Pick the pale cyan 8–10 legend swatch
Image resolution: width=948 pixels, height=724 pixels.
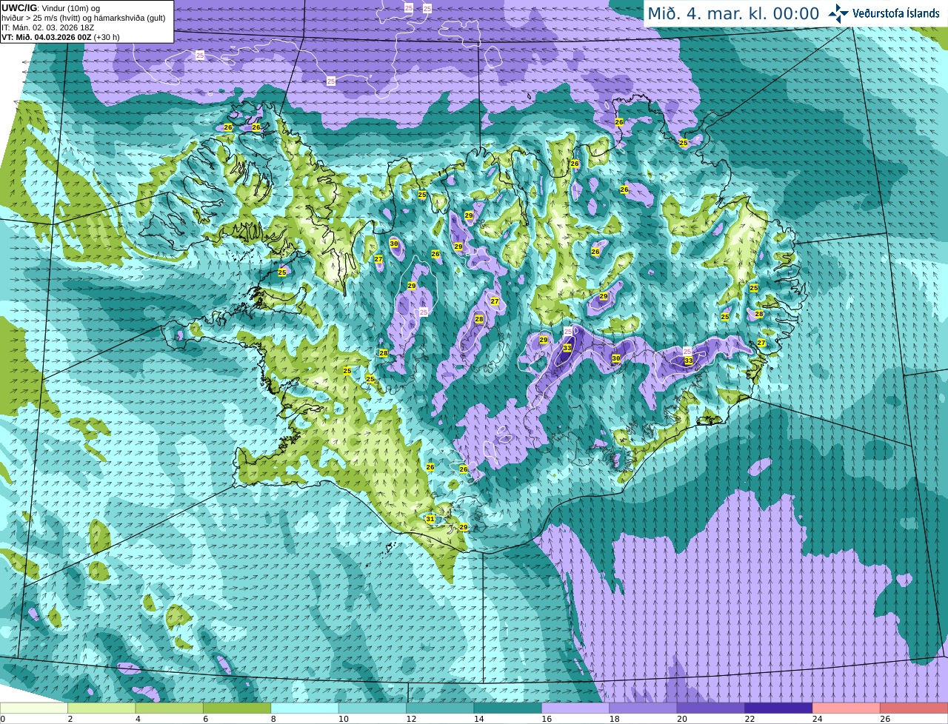pos(304,708)
